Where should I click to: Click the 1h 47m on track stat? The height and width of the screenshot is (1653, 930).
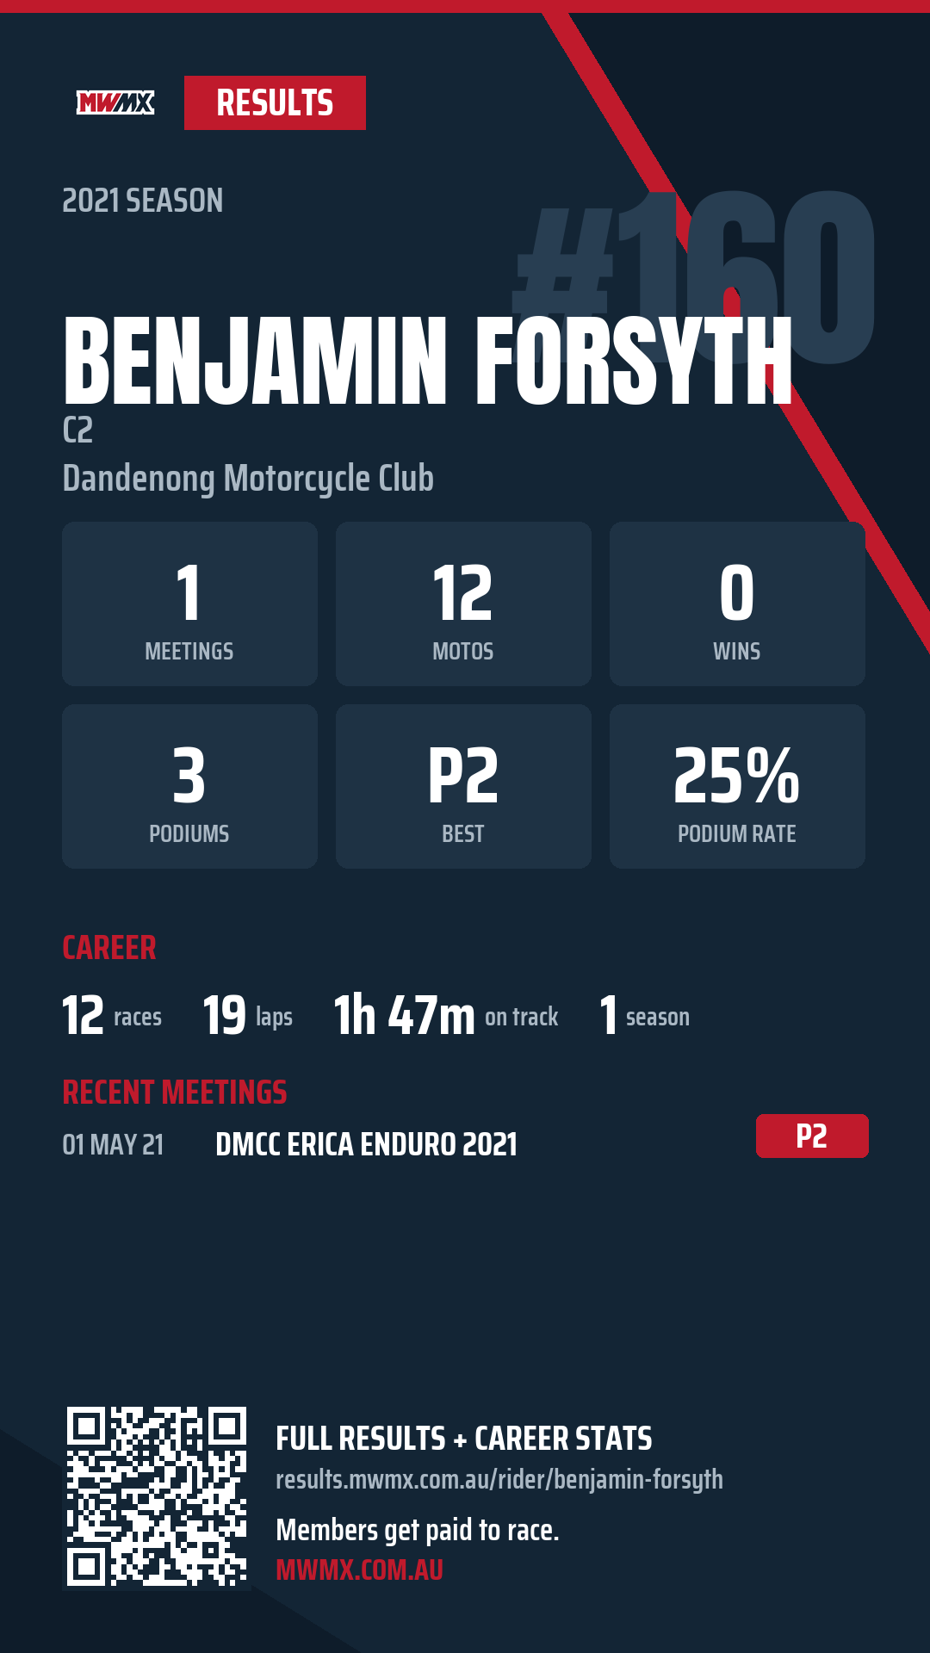click(446, 1015)
